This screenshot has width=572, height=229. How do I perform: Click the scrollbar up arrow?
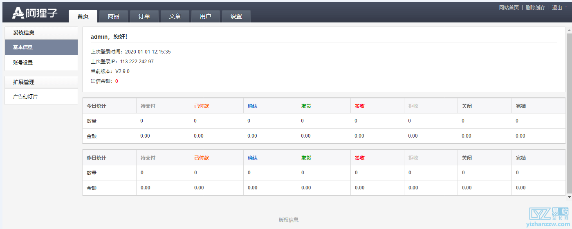tap(569, 30)
